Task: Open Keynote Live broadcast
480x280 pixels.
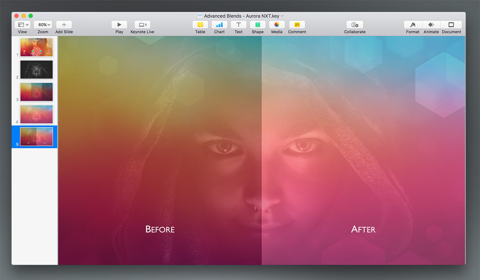Action: point(142,25)
